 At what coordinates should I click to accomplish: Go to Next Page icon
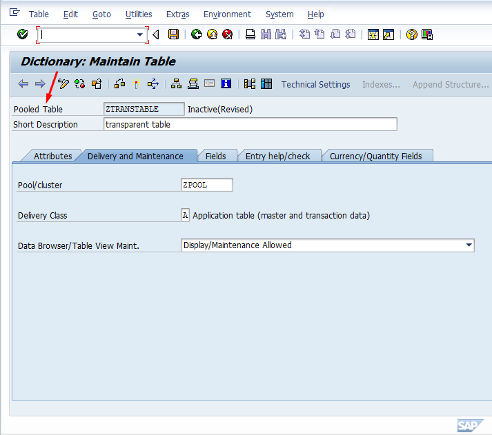[335, 34]
